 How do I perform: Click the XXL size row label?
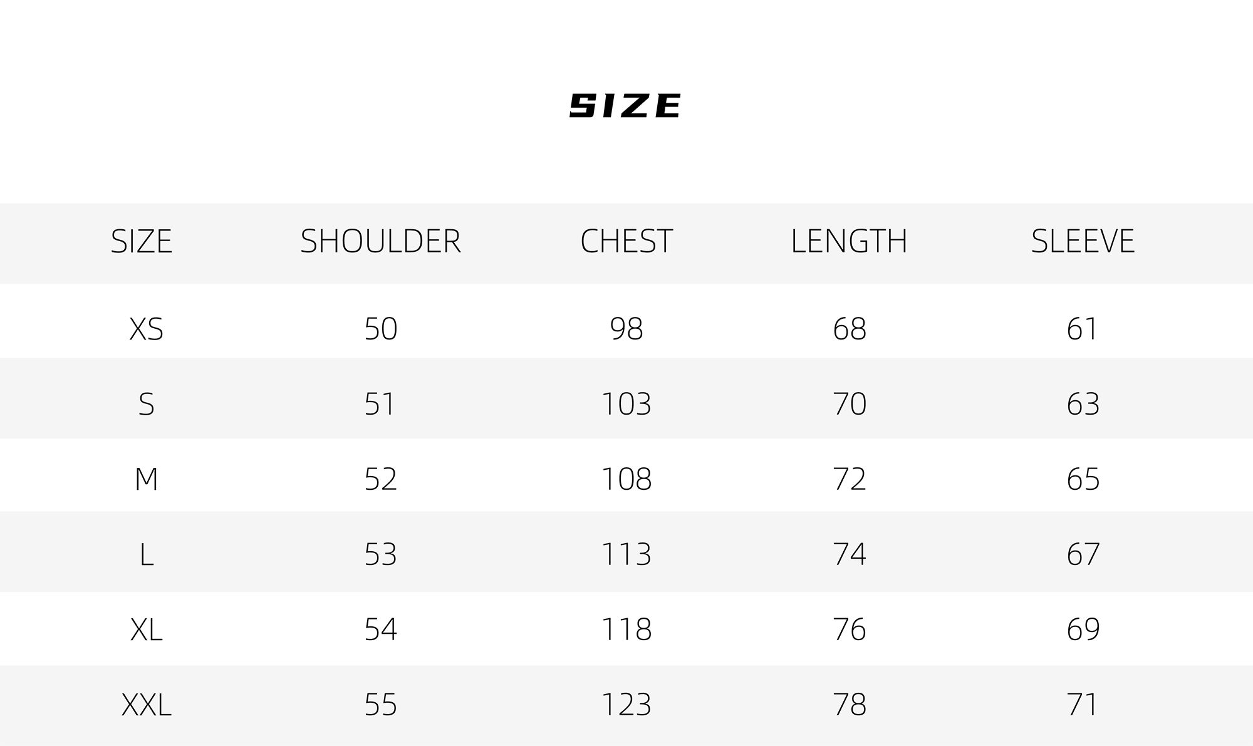pos(146,705)
